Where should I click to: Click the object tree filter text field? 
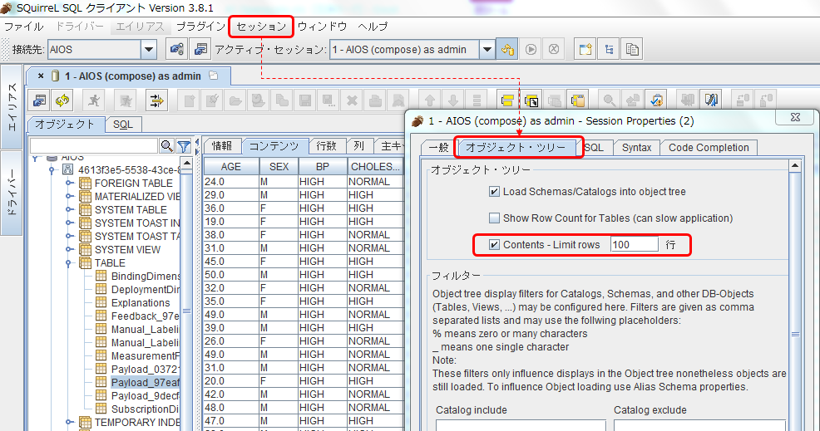click(x=94, y=146)
